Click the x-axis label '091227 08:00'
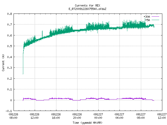This screenshot has width=167, height=125. [x=141, y=116]
